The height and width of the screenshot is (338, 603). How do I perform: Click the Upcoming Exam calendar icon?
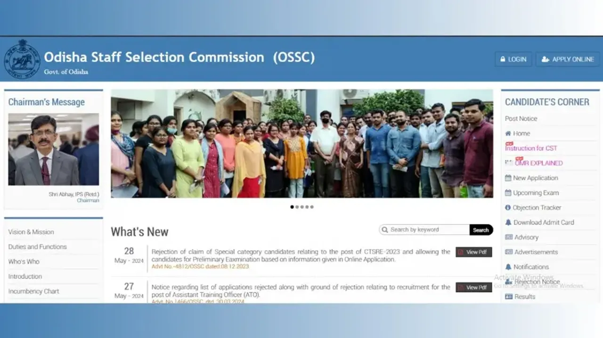point(509,193)
